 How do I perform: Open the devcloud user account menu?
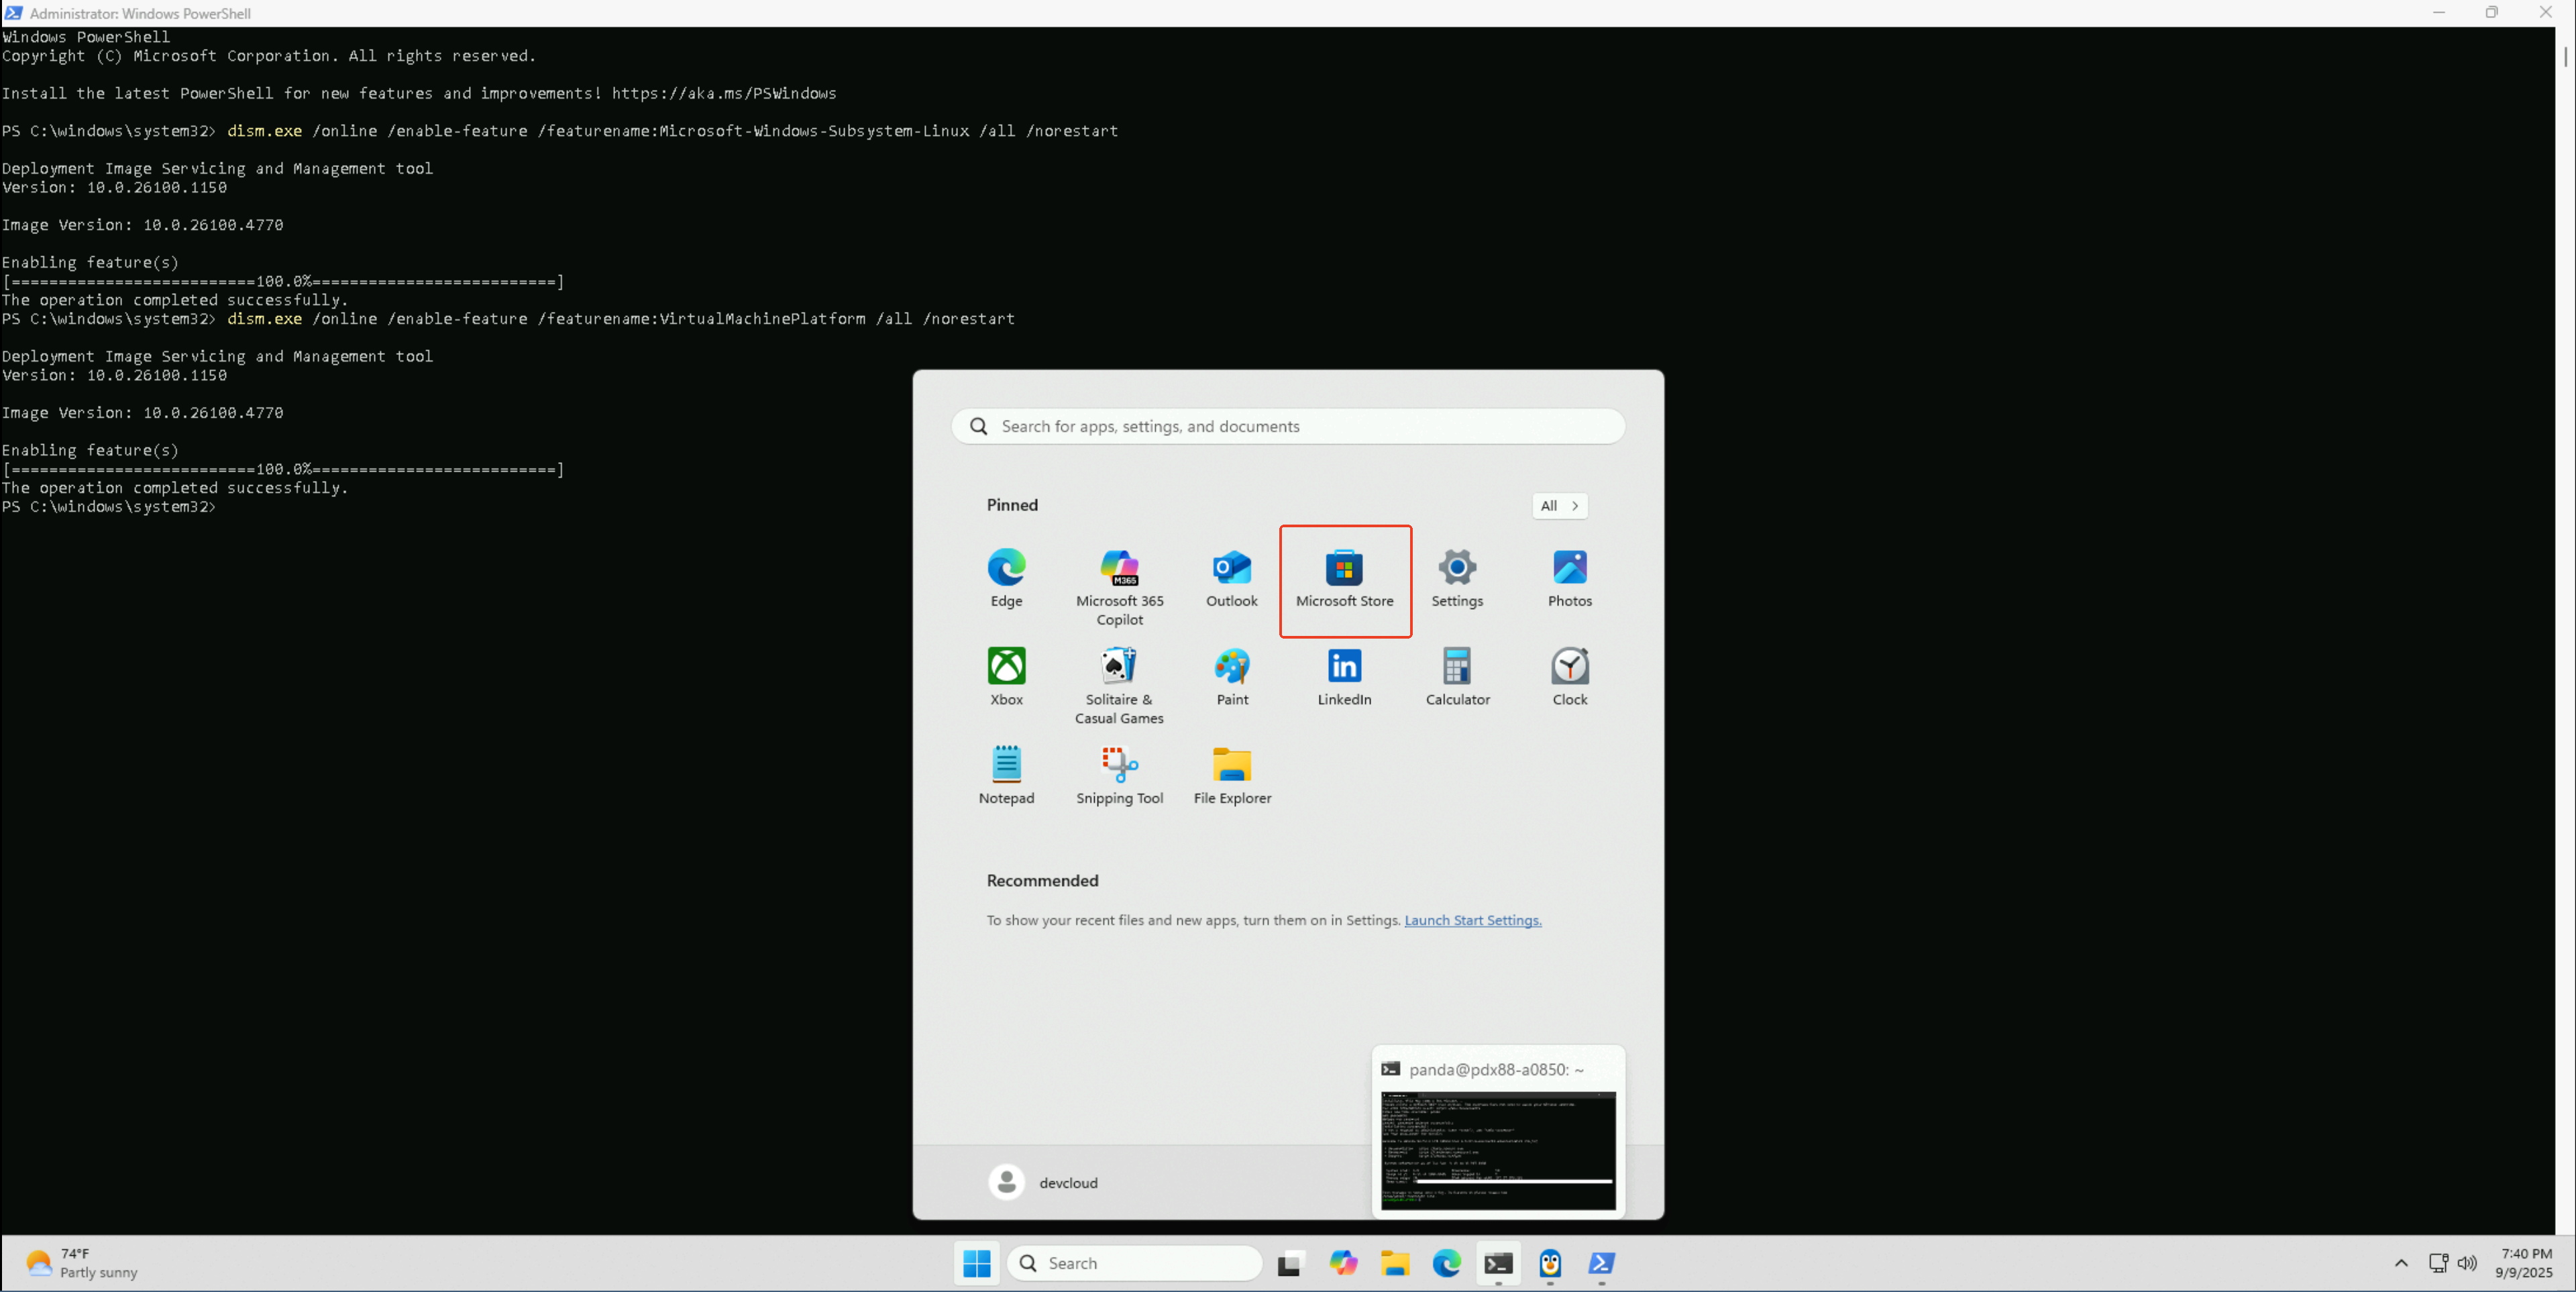tap(1043, 1182)
